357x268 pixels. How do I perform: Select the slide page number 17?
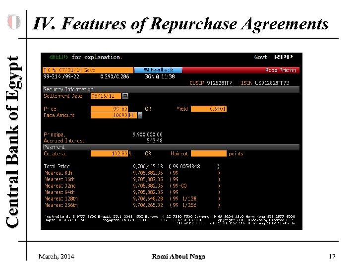click(x=332, y=257)
